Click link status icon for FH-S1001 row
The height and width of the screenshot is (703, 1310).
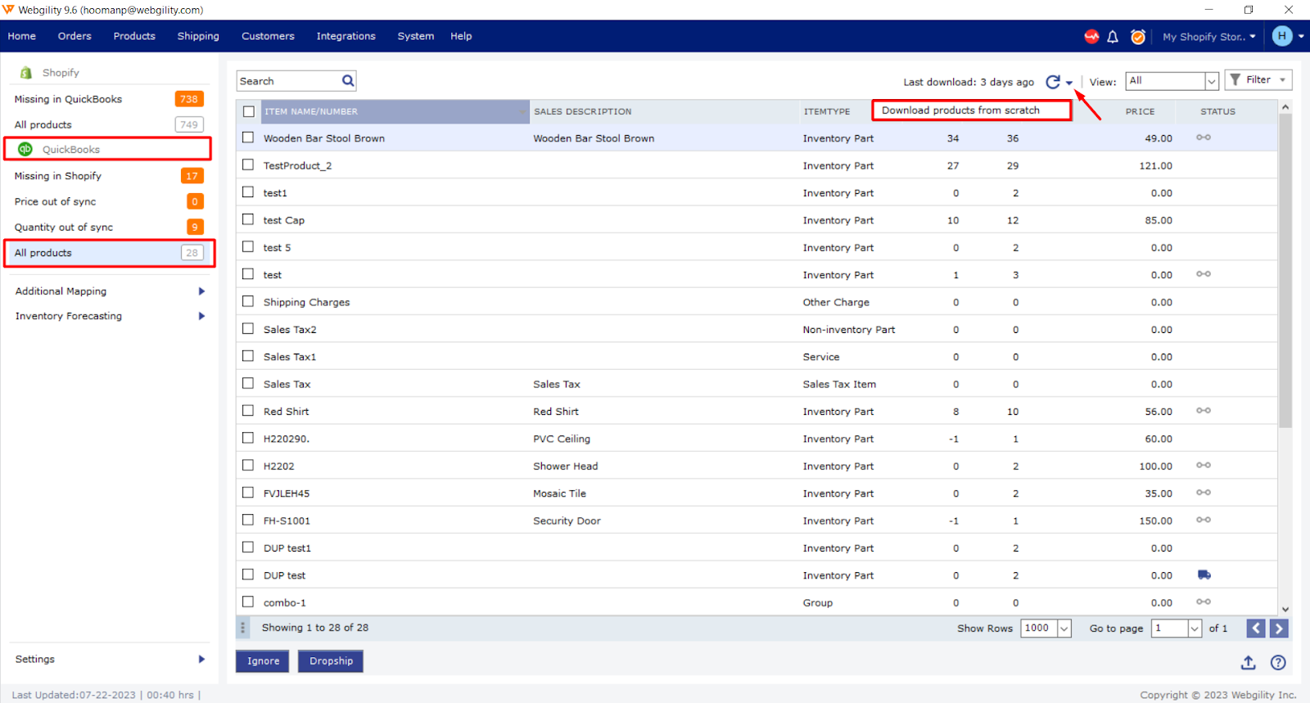(1204, 520)
